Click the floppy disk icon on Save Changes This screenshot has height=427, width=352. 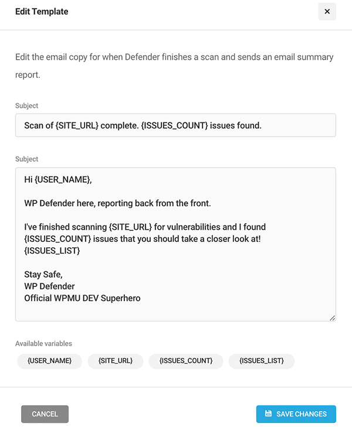tap(268, 414)
